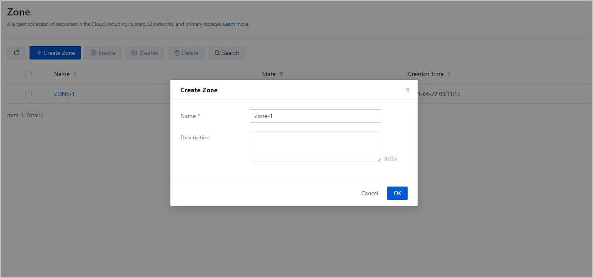Click the Enable zone toolbar button
The image size is (593, 278).
tap(103, 53)
